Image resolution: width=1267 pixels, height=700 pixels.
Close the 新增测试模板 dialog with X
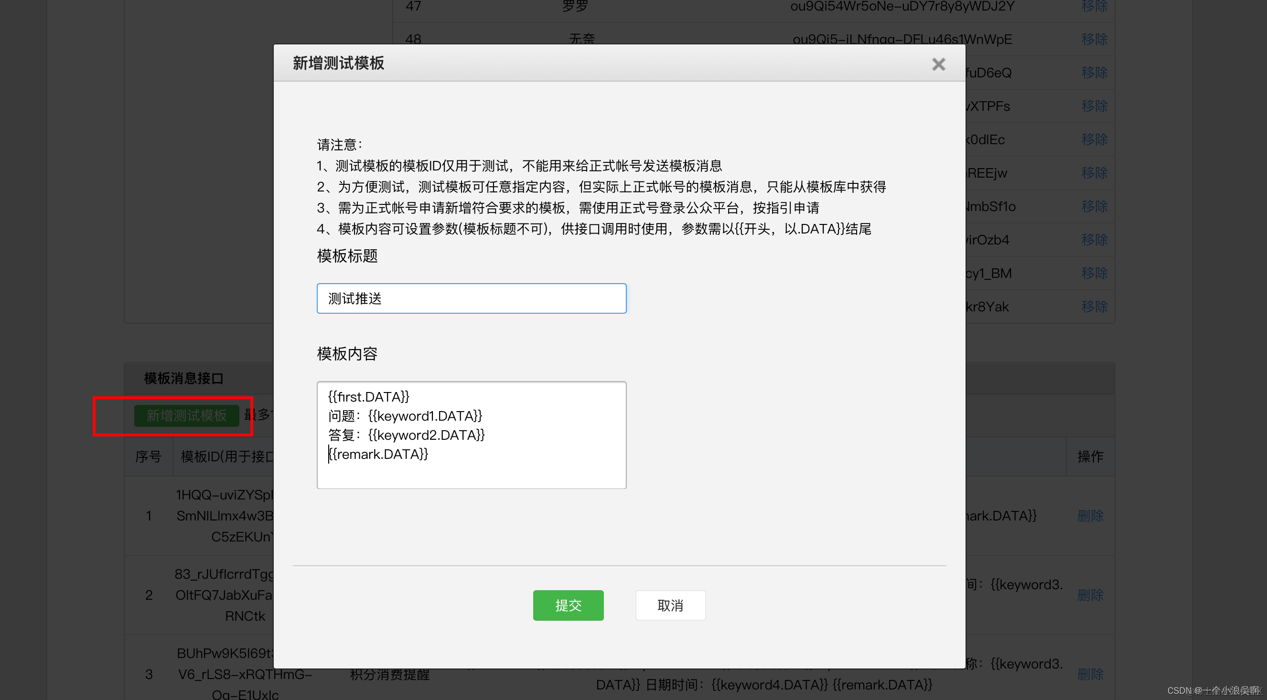click(x=938, y=64)
